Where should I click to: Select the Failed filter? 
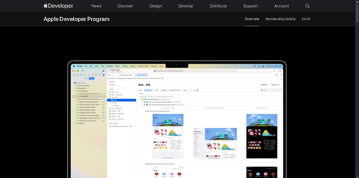click(157, 90)
